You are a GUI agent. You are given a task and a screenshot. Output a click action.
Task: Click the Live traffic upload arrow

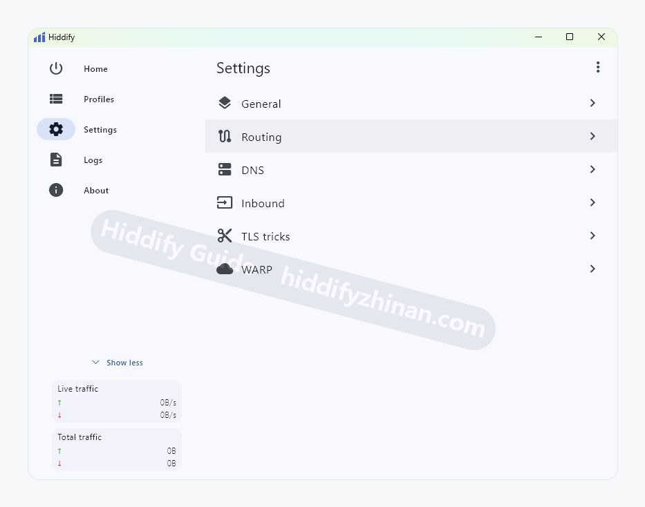pyautogui.click(x=59, y=403)
